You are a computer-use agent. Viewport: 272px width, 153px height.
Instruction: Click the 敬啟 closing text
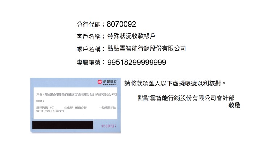pos(234,105)
